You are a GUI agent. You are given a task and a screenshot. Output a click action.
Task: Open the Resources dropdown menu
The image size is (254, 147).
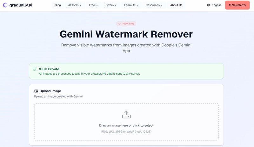[x=154, y=5]
